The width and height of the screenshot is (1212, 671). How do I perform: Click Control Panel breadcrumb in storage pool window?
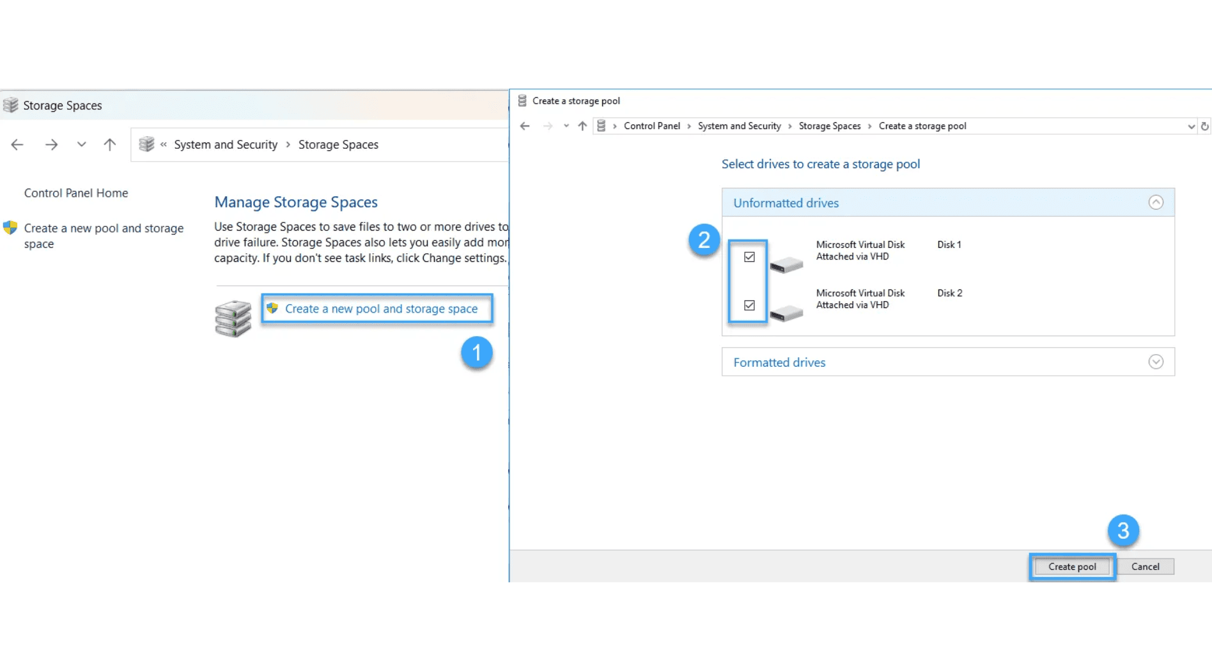651,126
